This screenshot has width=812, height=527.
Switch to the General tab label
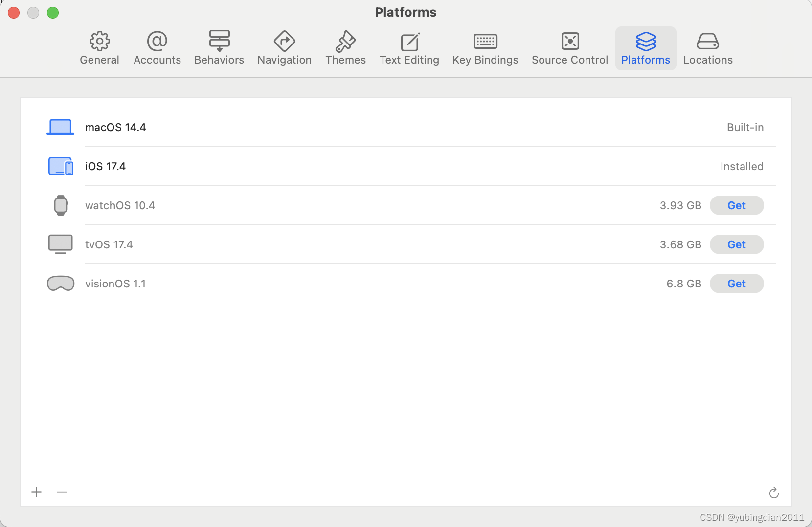99,60
